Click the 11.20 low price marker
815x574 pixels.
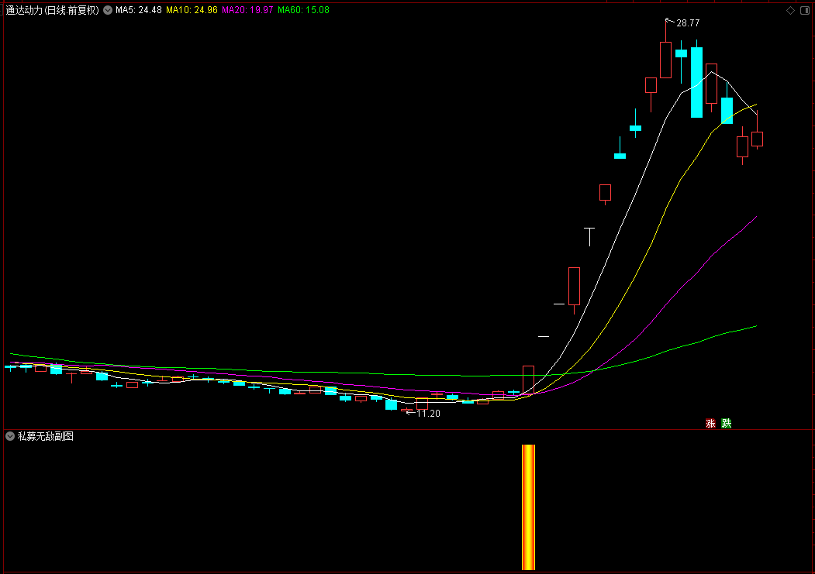click(x=428, y=414)
